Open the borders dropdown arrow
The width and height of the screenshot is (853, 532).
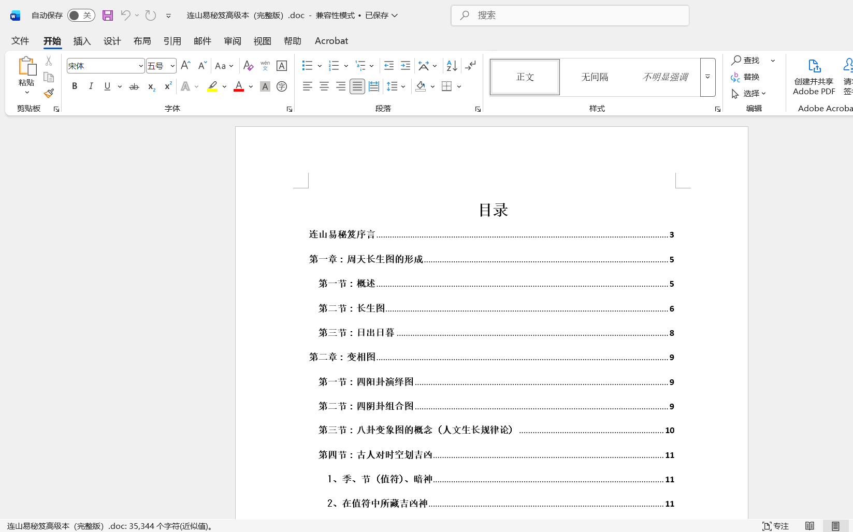[x=459, y=86]
